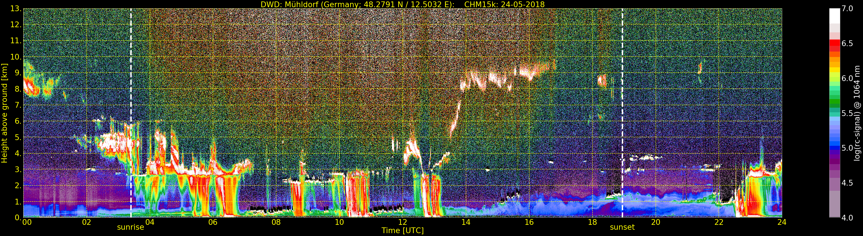This screenshot has width=863, height=236.
Task: Click the "6.5" colorbar tick value
Action: 847,44
